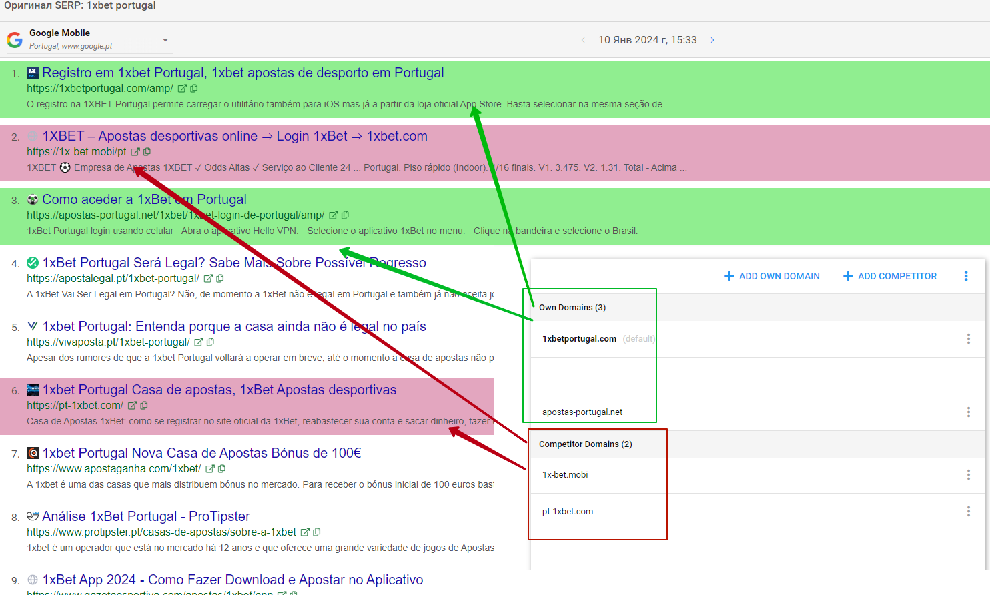Open kebab menu for apostas-portugal.net
This screenshot has width=990, height=595.
pyautogui.click(x=969, y=412)
